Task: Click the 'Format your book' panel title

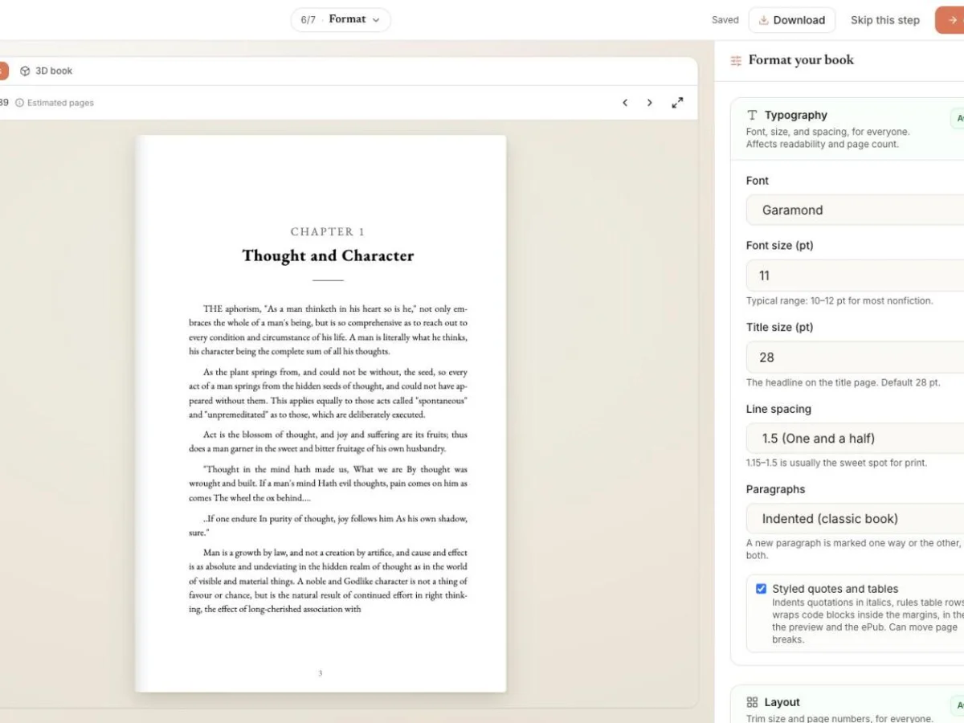Action: pyautogui.click(x=801, y=59)
